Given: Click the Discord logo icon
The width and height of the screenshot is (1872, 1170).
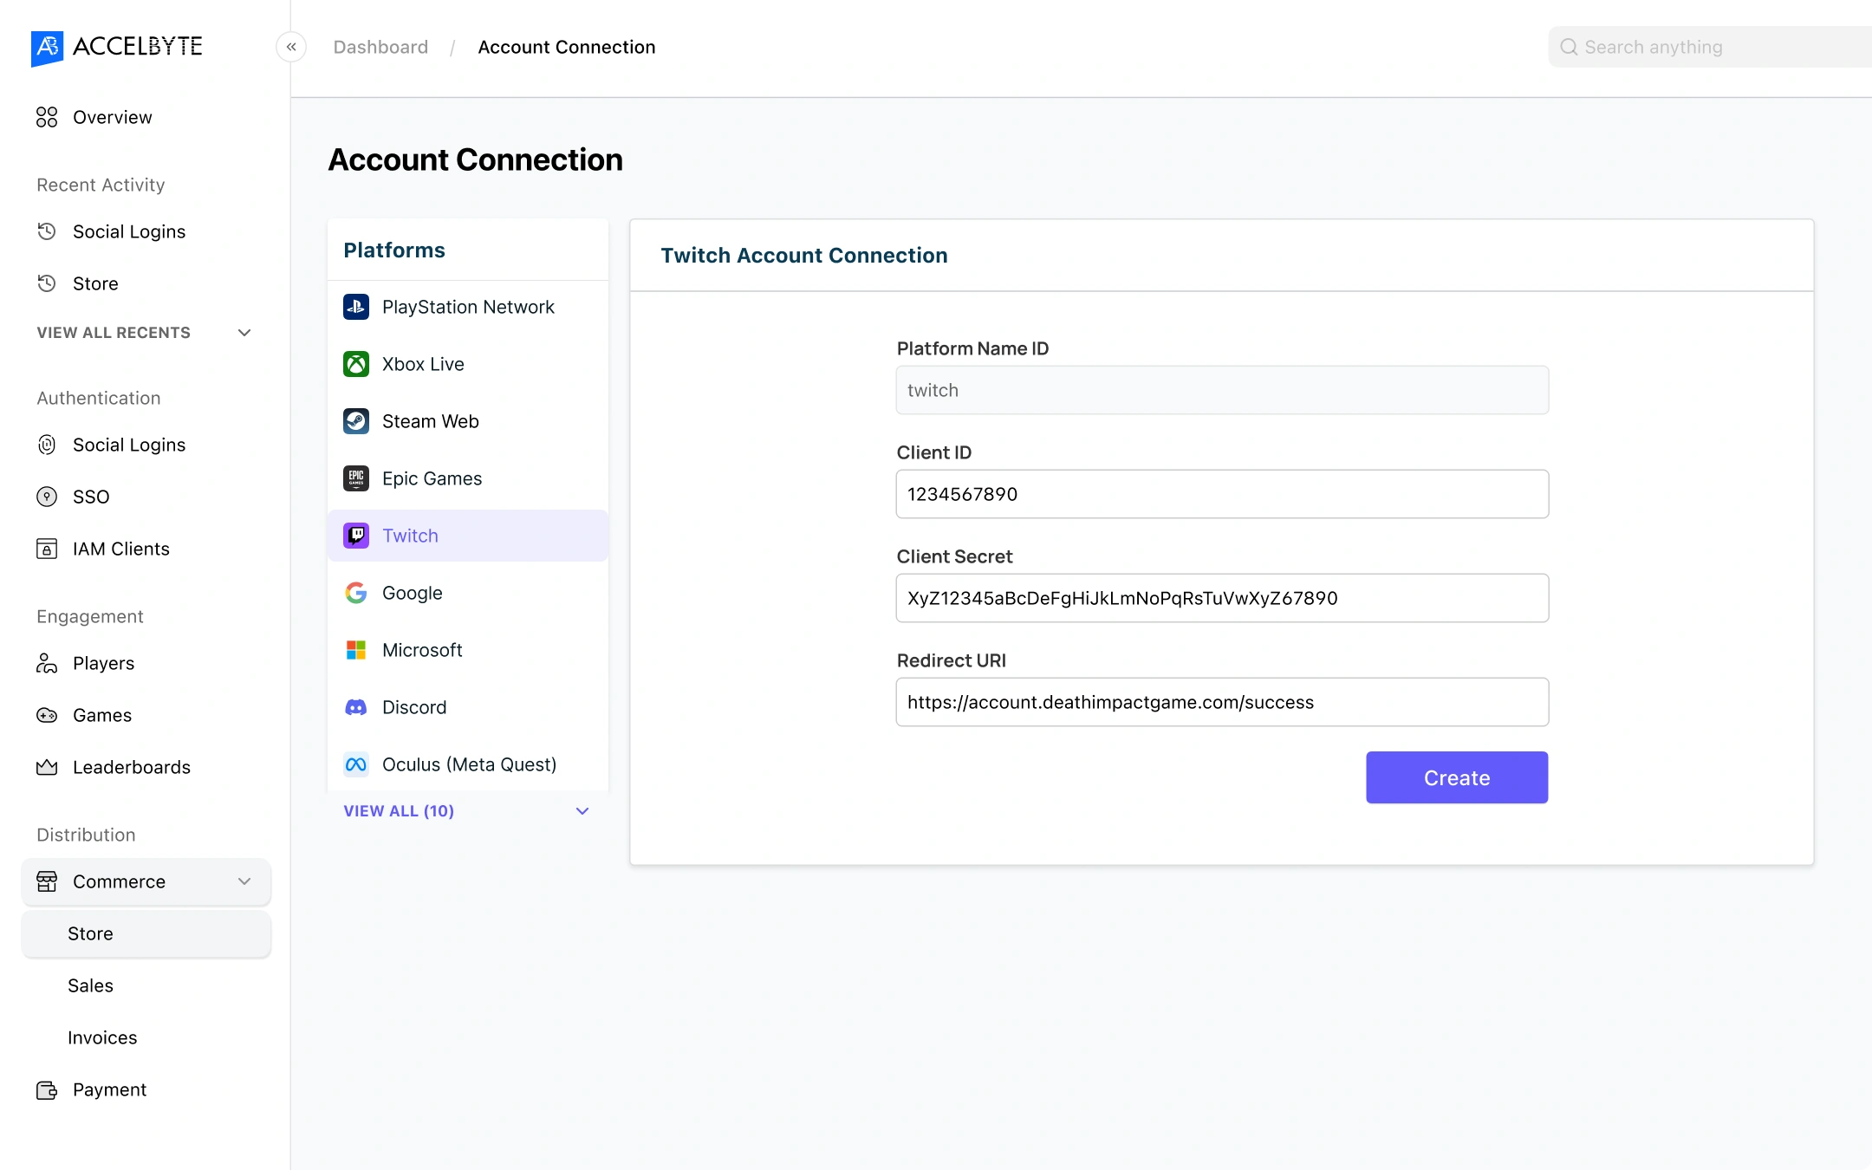Looking at the screenshot, I should [356, 707].
